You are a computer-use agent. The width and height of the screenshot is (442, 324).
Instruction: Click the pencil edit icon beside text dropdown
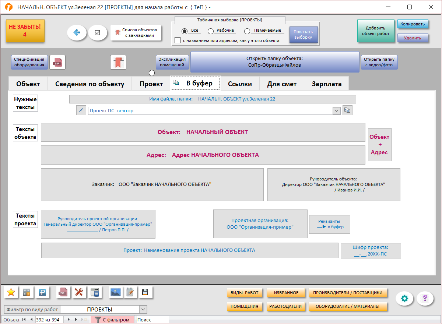[x=81, y=110]
